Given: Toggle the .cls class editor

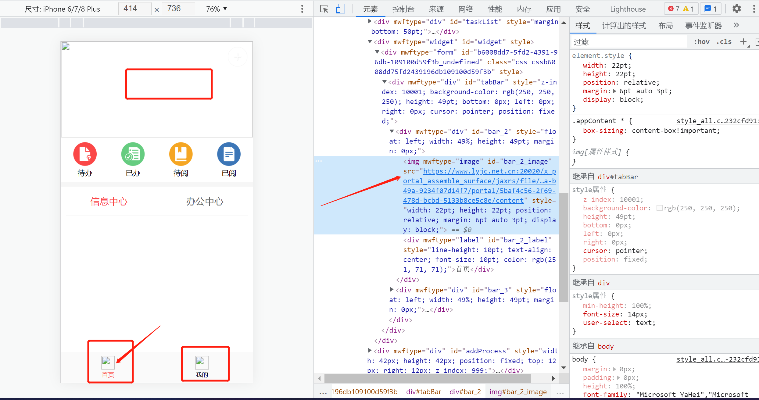Looking at the screenshot, I should tap(724, 42).
